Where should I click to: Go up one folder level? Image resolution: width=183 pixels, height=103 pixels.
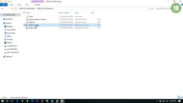pyautogui.click(x=13, y=9)
